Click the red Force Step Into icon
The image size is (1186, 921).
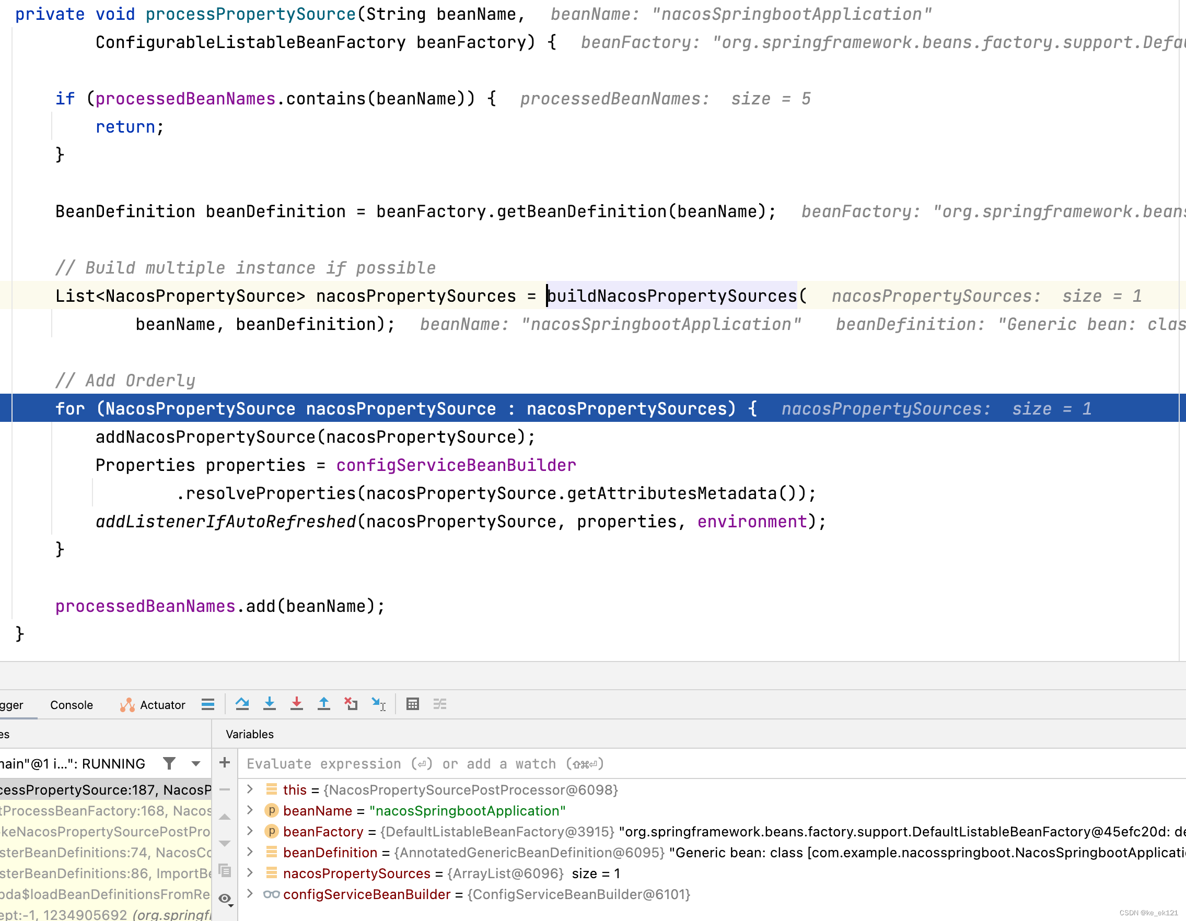point(297,704)
